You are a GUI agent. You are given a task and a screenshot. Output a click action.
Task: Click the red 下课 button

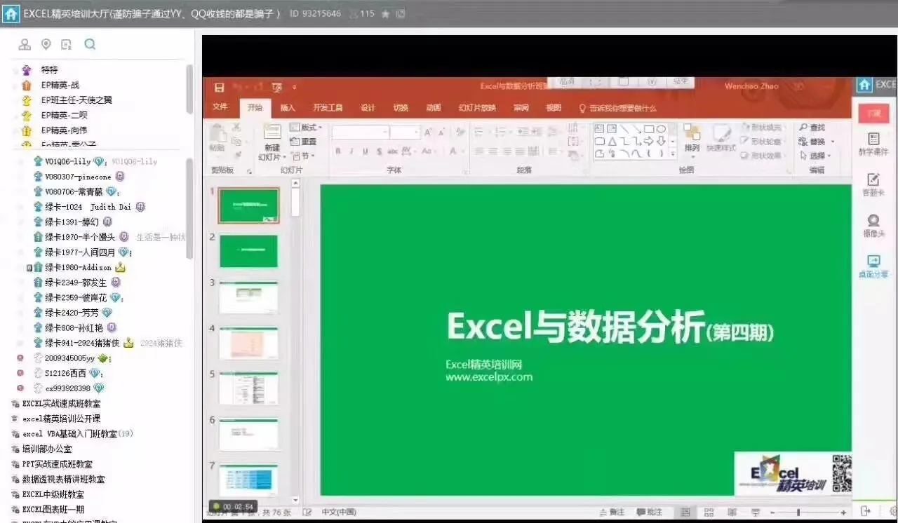[x=873, y=114]
